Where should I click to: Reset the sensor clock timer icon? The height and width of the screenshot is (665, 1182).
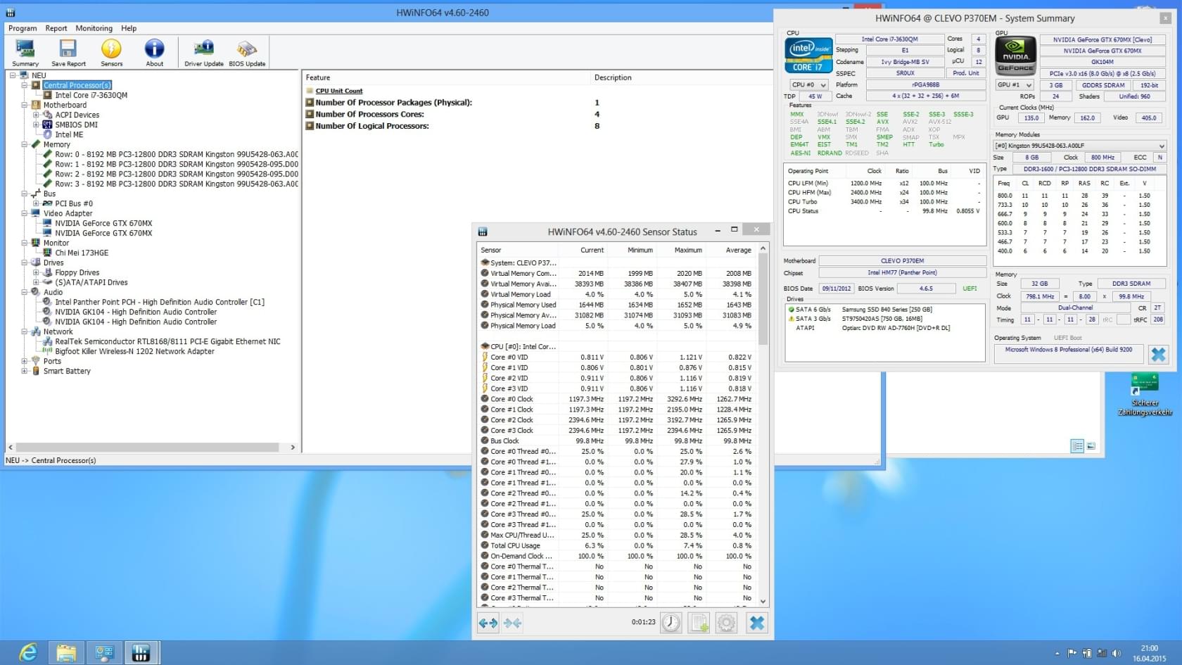pos(671,623)
